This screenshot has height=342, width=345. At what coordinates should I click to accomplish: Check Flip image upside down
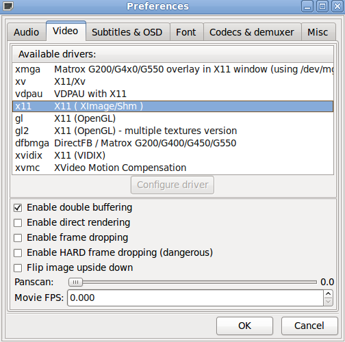(18, 268)
